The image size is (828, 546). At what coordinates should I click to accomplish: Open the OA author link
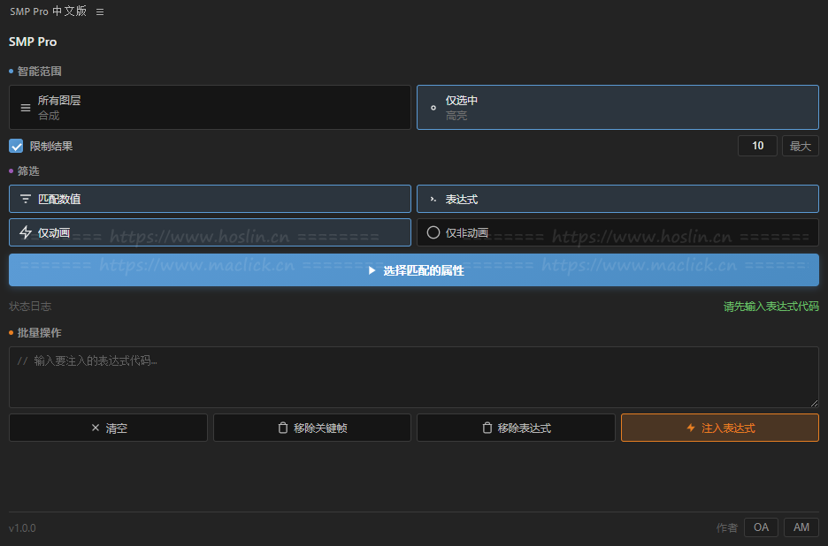(x=761, y=527)
